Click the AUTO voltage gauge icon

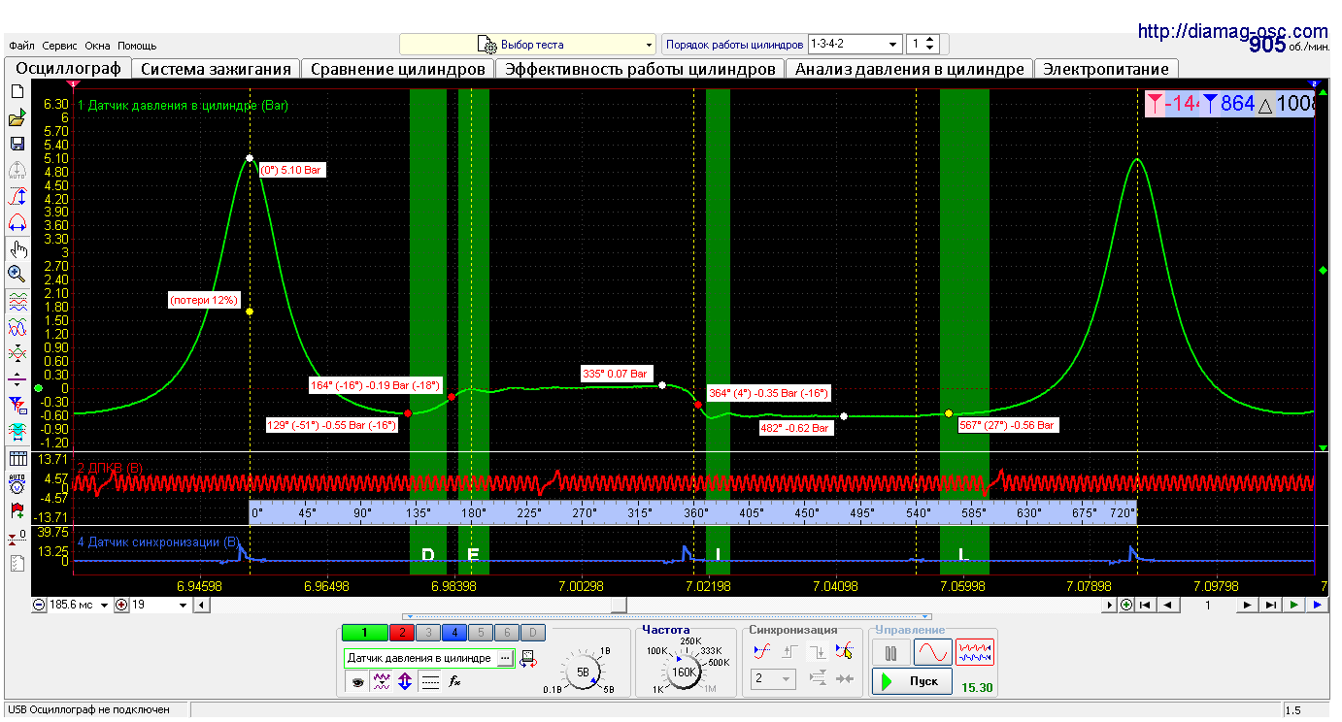pos(17,482)
